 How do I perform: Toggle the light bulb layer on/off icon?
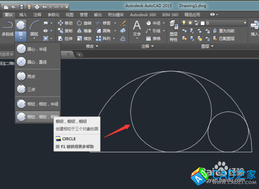point(184,23)
